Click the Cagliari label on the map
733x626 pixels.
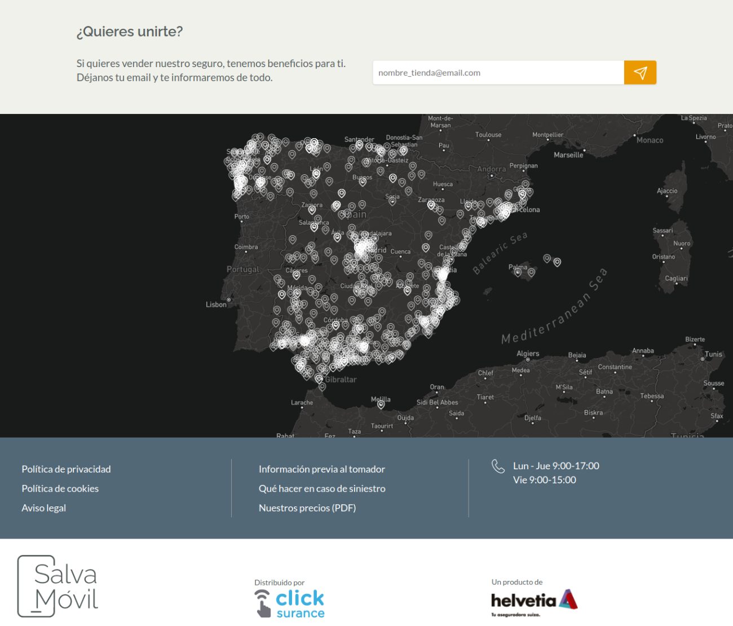[676, 279]
